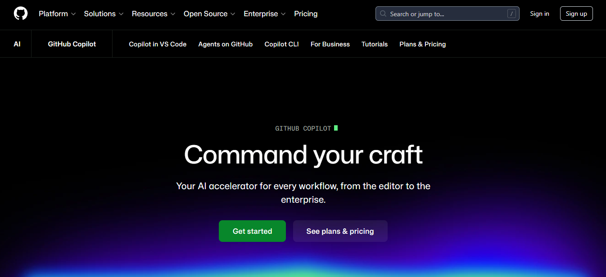606x277 pixels.
Task: Open Agents on GitHub tab
Action: pyautogui.click(x=226, y=44)
